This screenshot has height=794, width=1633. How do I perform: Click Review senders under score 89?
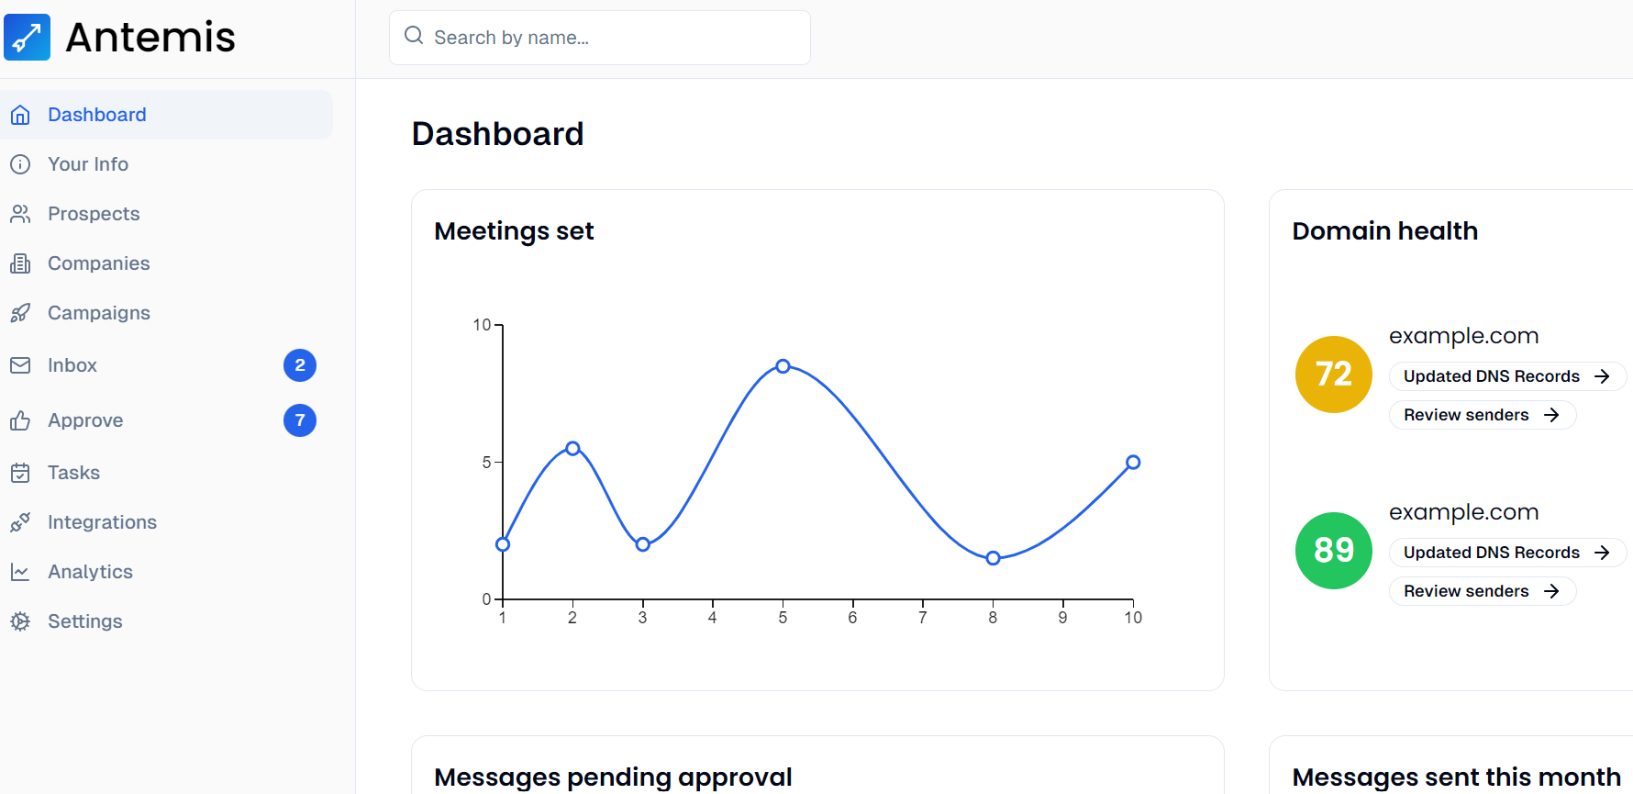point(1482,591)
